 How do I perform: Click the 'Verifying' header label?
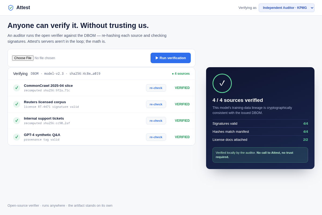tap(20, 74)
